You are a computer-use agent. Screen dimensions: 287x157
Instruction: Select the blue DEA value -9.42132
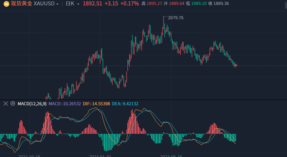tap(125, 104)
